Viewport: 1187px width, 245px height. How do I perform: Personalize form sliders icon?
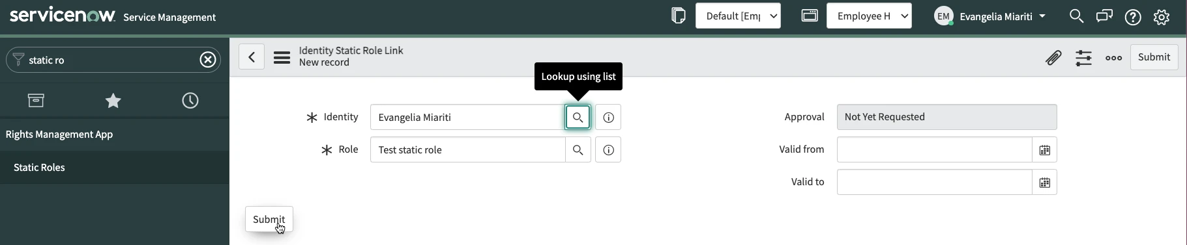[x=1083, y=58]
